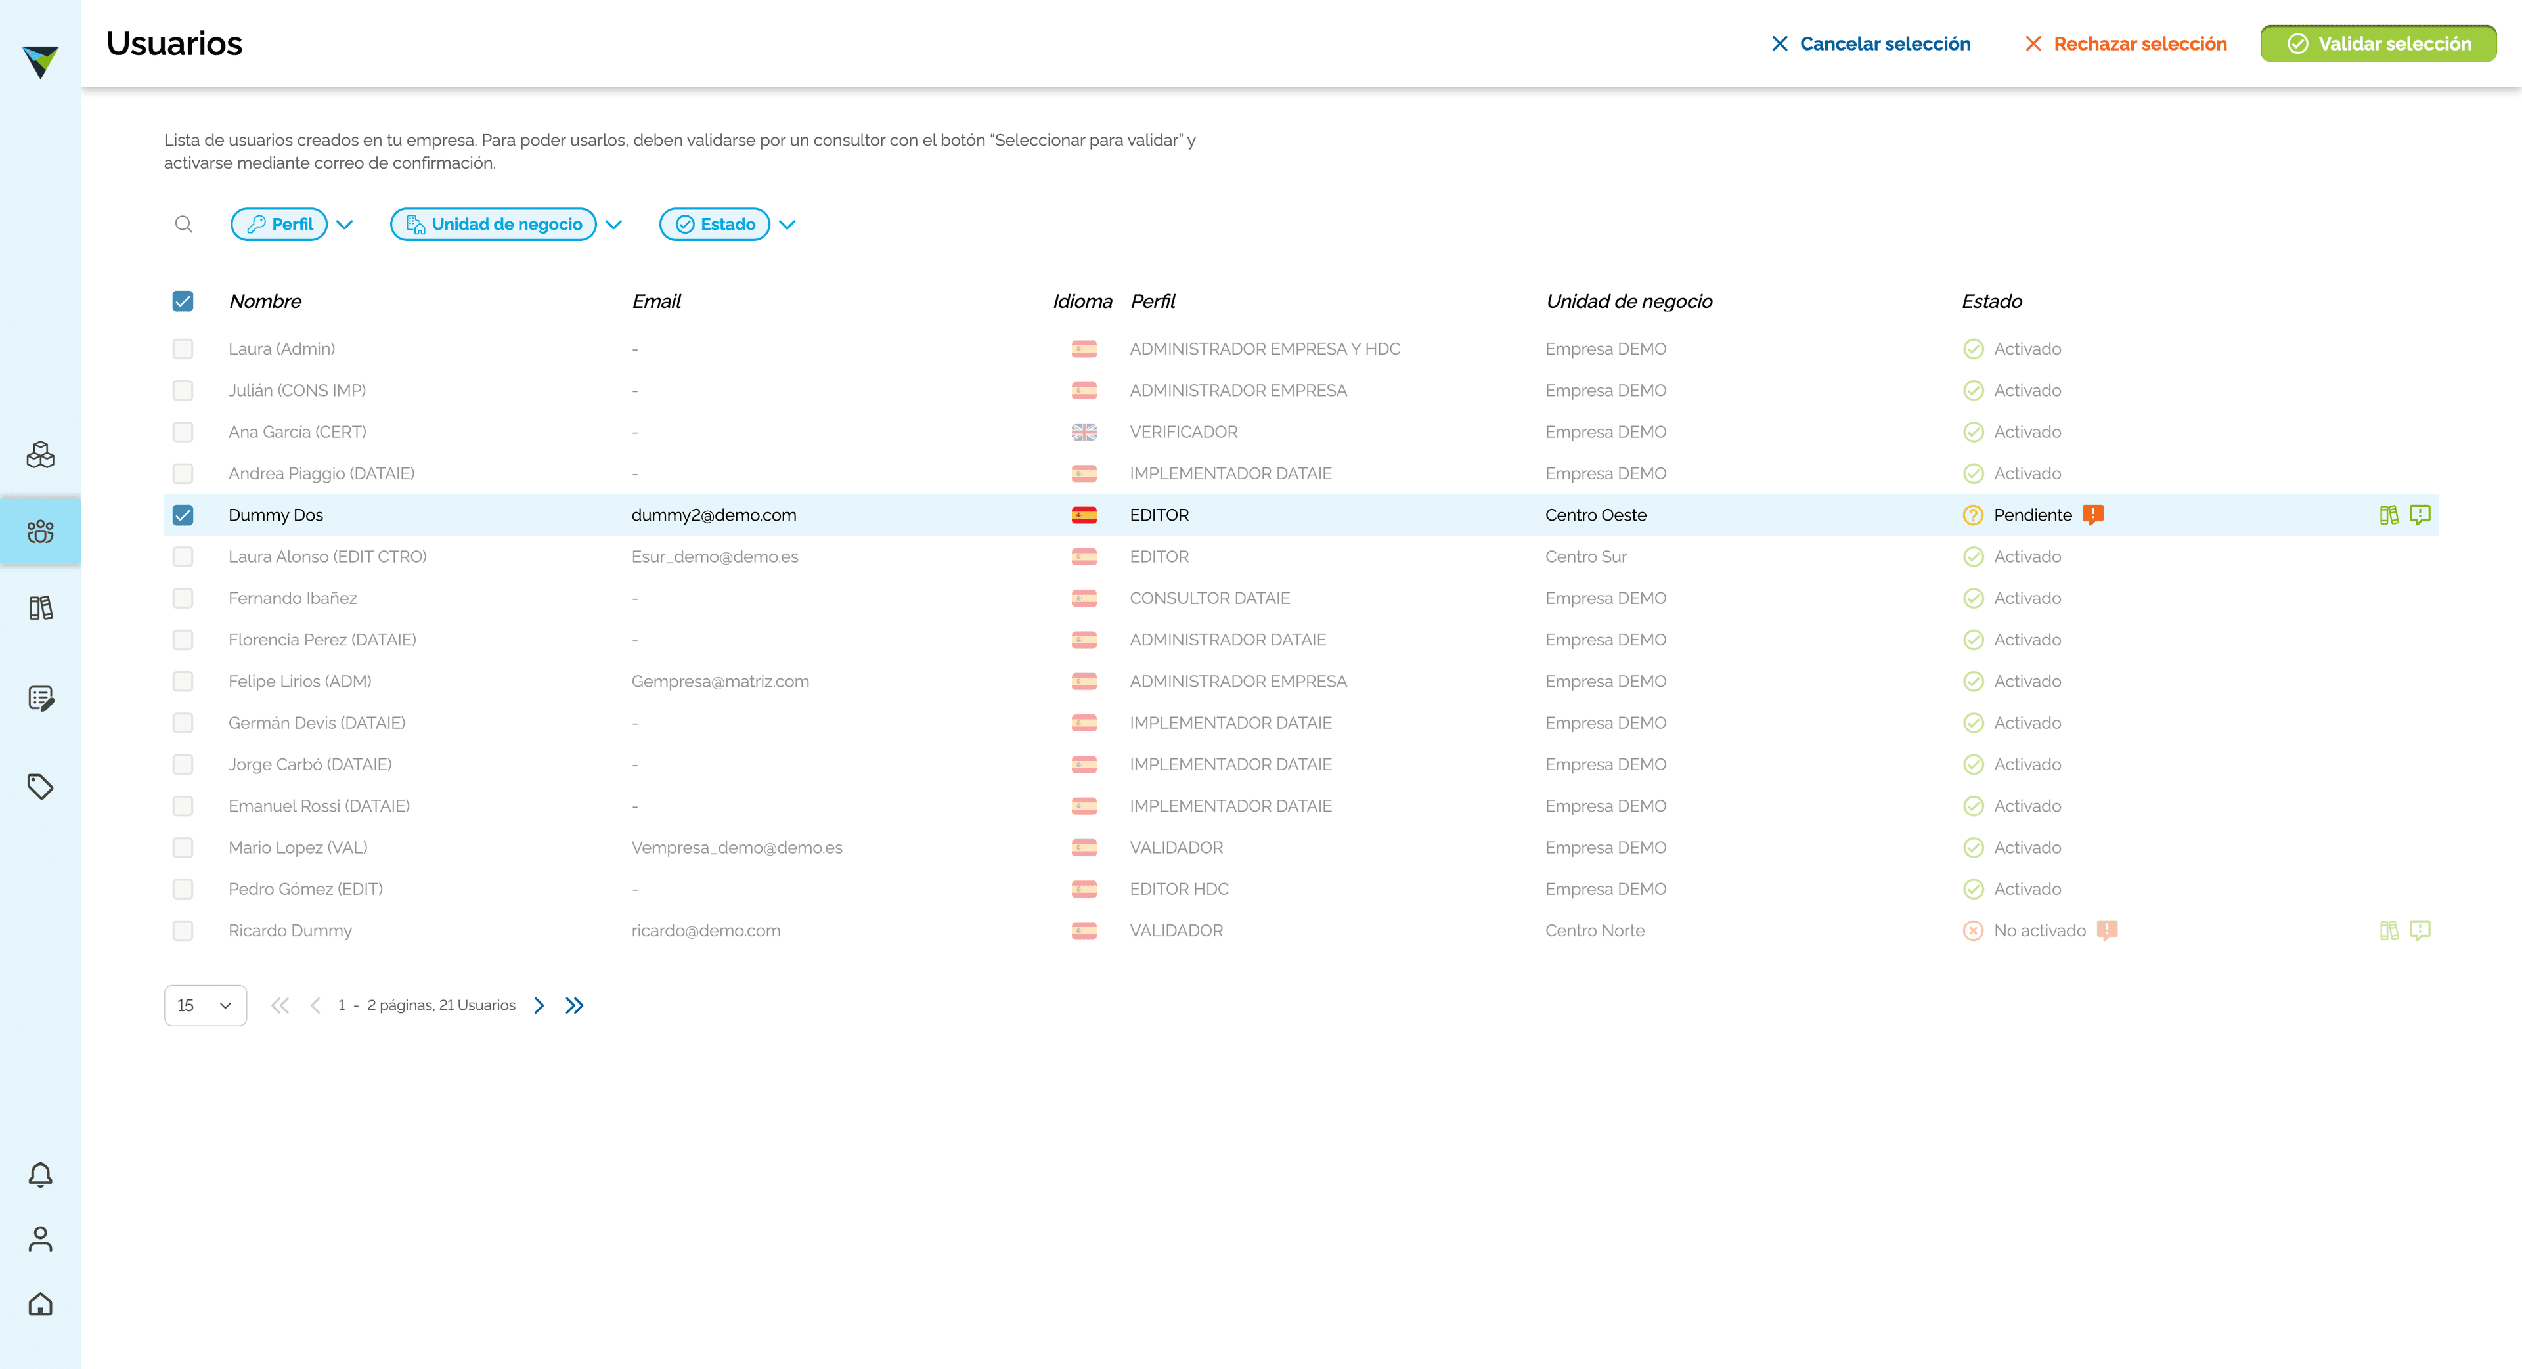Click the Validar selección button
The height and width of the screenshot is (1369, 2522).
[x=2378, y=44]
